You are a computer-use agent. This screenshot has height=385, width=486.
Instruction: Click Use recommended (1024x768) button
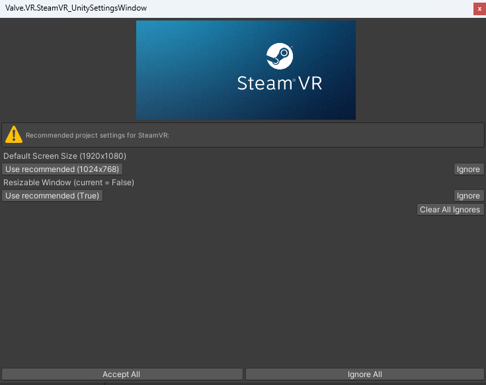[62, 169]
